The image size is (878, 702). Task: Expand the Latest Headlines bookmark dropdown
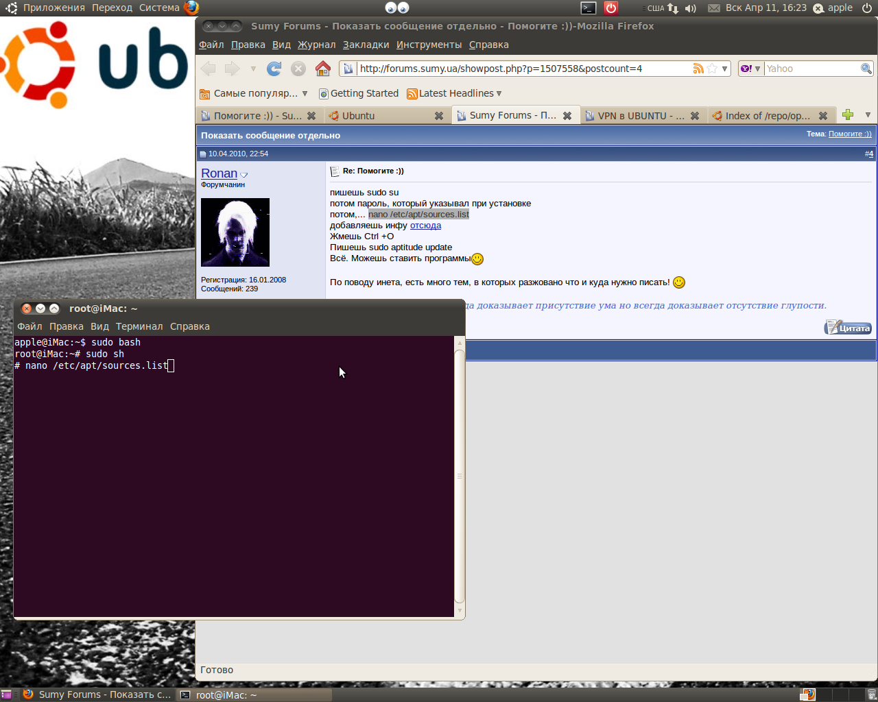click(499, 93)
